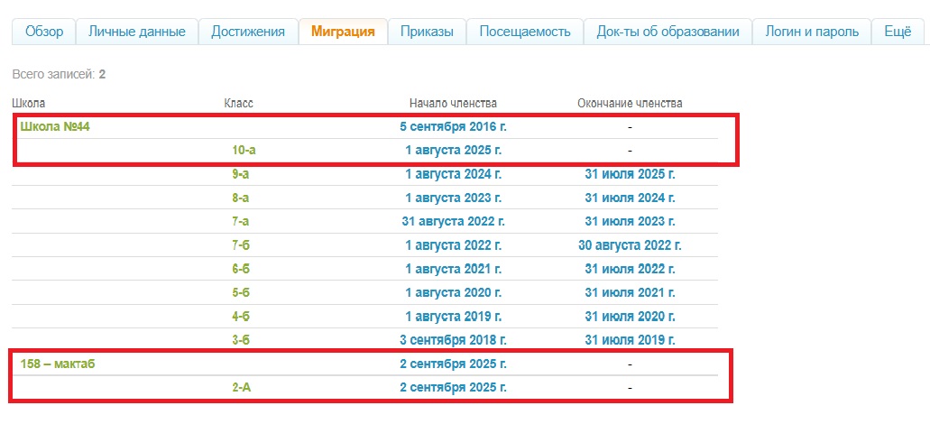The height and width of the screenshot is (424, 930).
Task: Click the Начало членства column header
Action: 453,103
